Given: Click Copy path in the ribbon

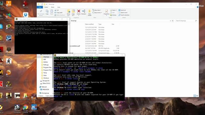Looking at the screenshot, I should pyautogui.click(x=58, y=13).
